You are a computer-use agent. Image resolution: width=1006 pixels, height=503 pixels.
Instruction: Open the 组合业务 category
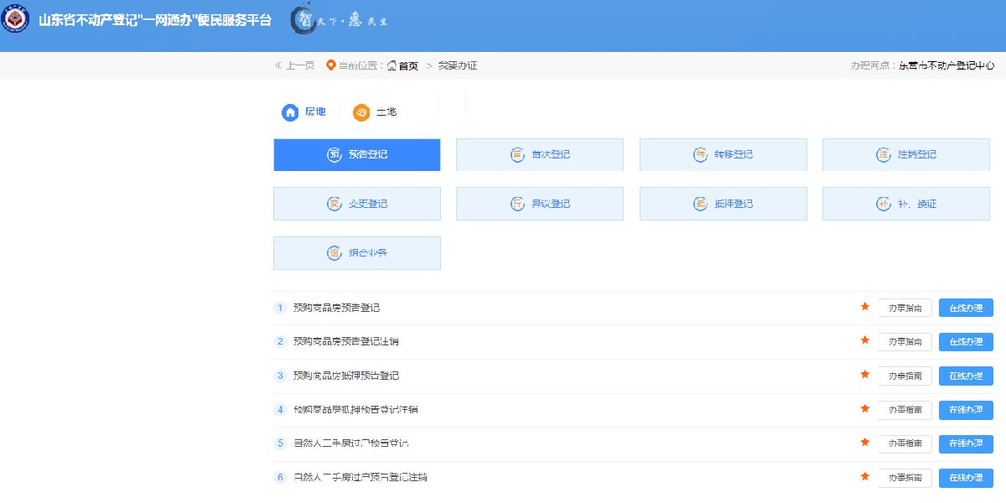356,253
